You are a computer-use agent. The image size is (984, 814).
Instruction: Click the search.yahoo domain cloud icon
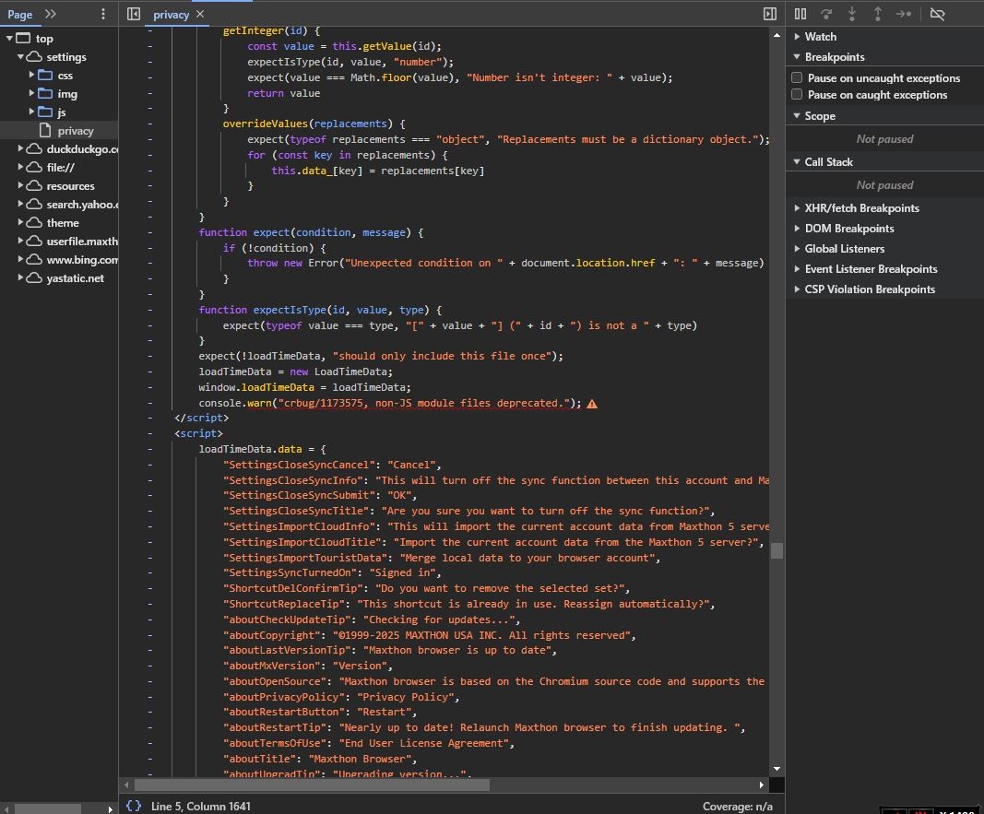click(34, 205)
